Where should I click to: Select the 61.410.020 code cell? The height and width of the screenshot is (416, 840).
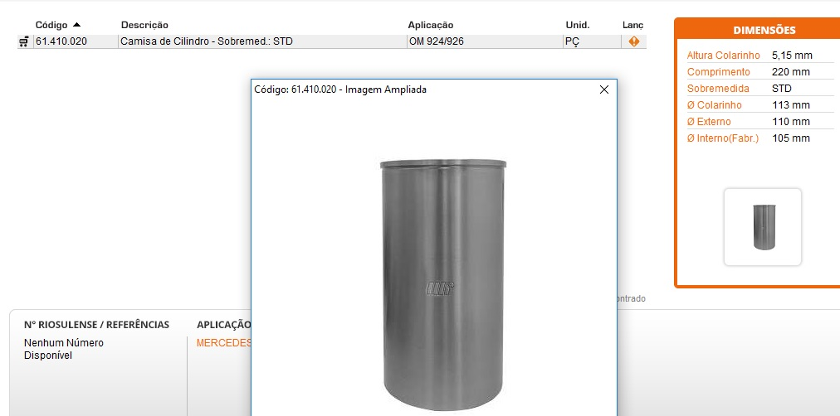pos(61,41)
